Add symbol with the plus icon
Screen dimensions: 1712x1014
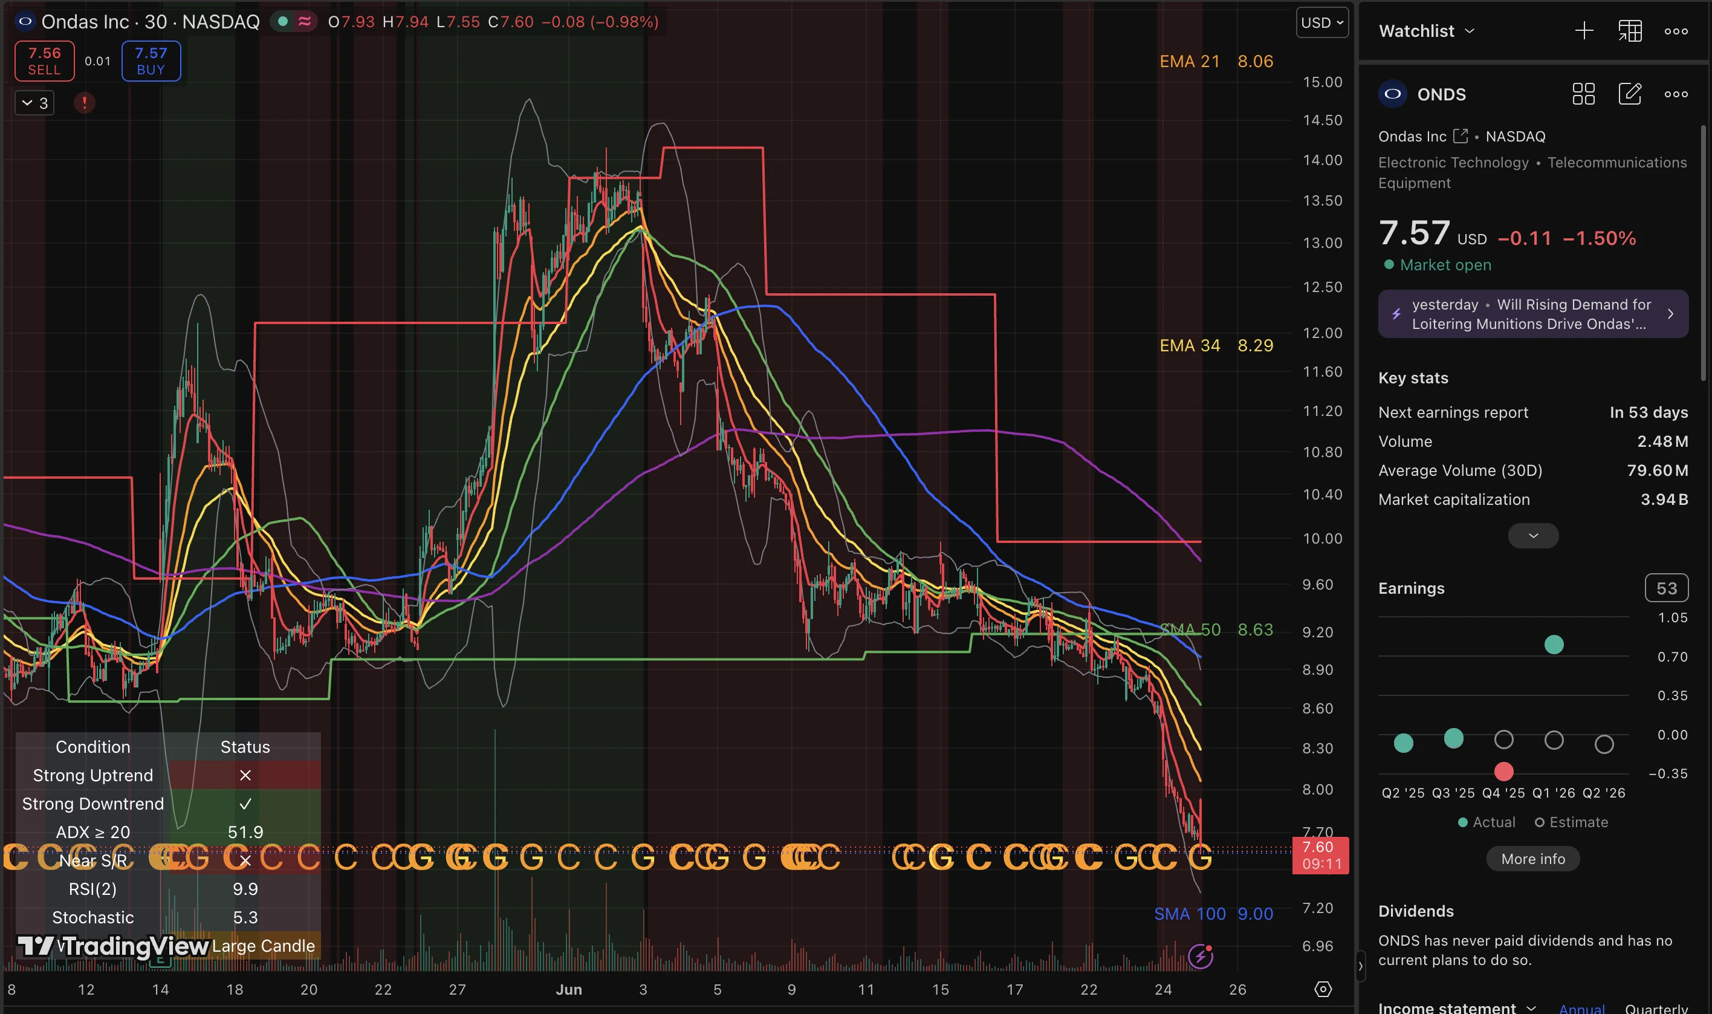[1584, 31]
